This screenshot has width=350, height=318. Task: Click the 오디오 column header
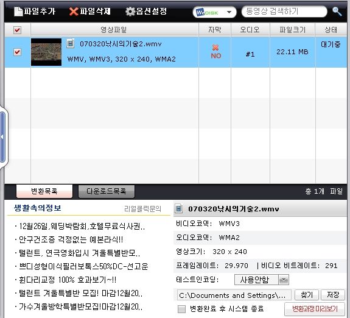click(250, 30)
